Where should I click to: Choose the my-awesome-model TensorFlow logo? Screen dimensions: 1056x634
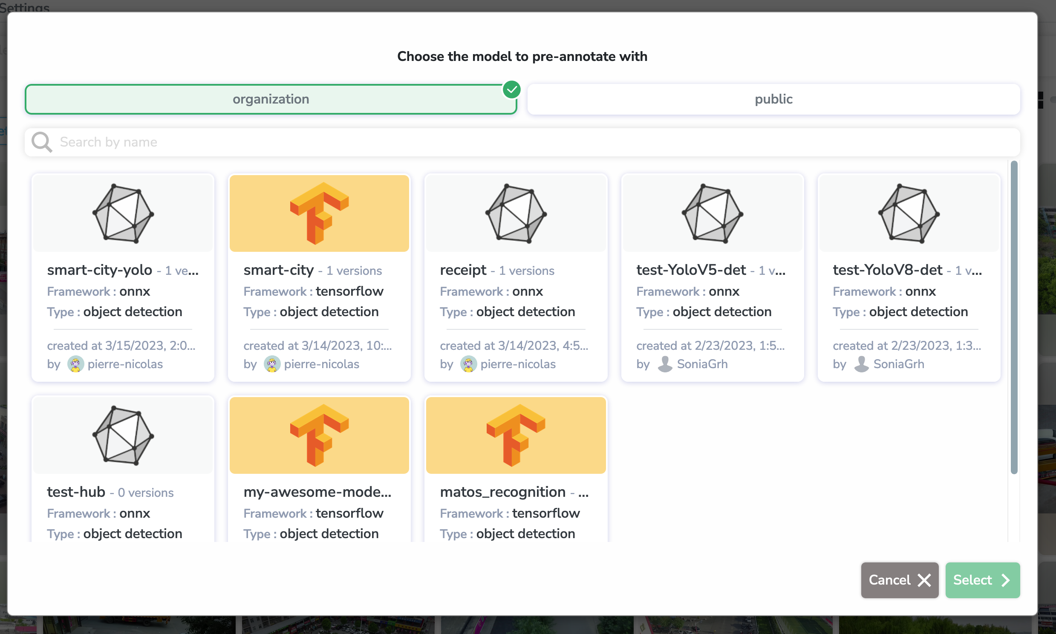tap(319, 435)
